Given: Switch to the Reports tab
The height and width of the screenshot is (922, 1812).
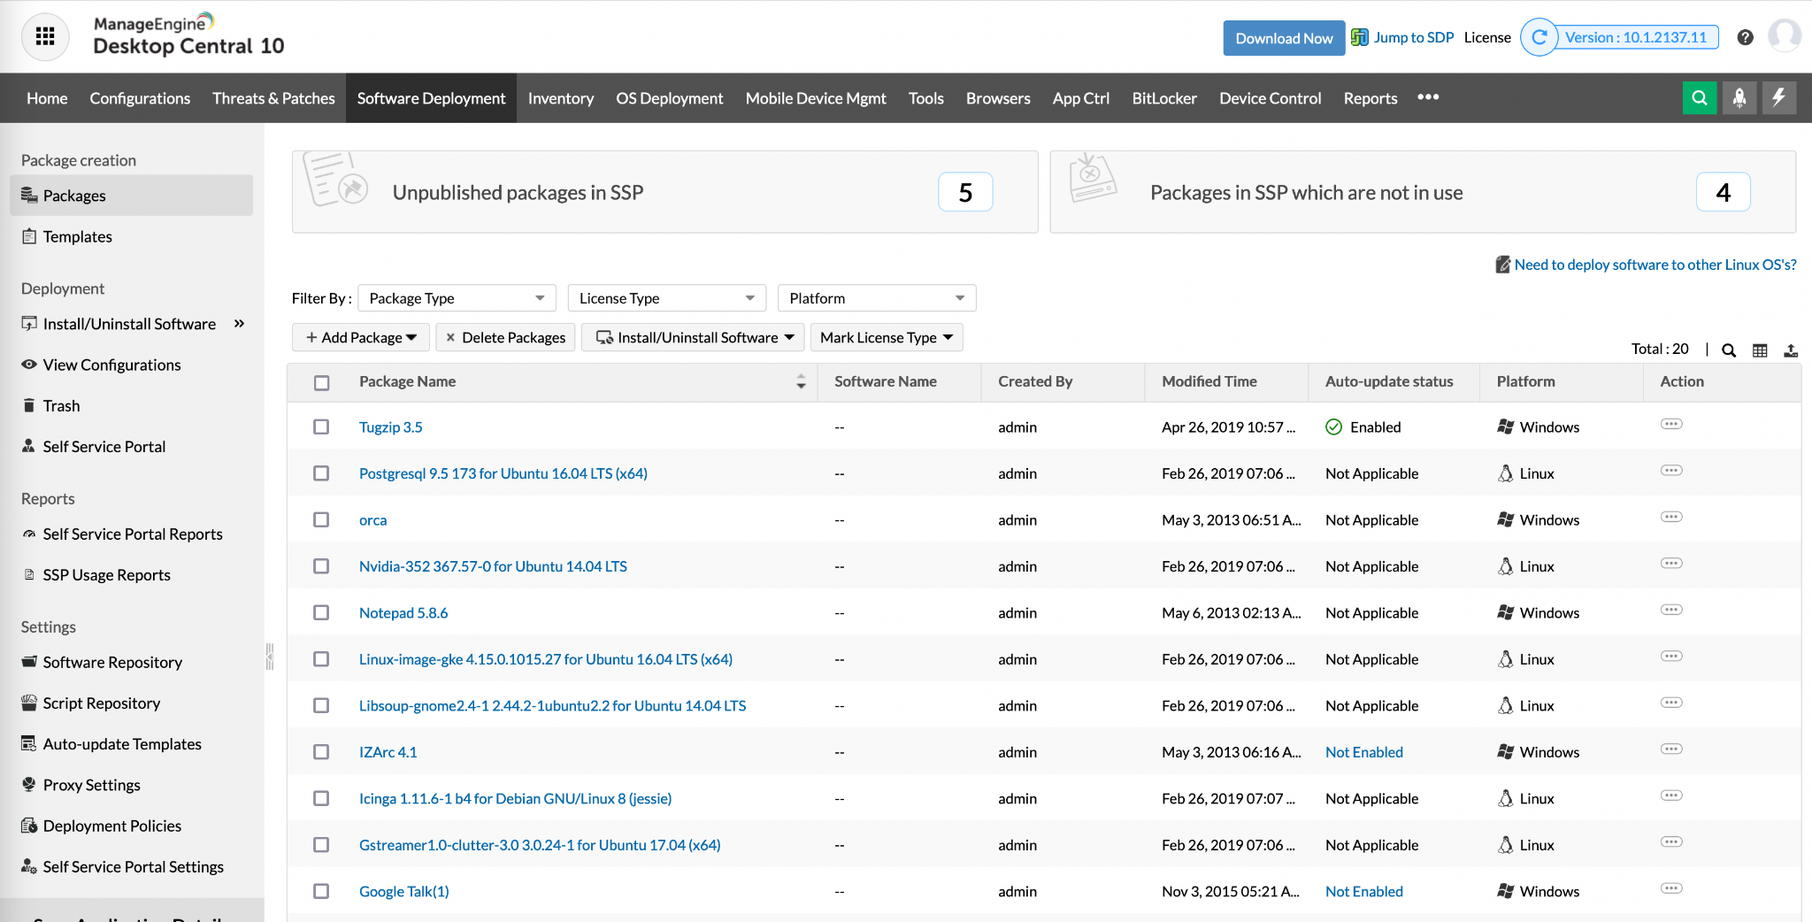Looking at the screenshot, I should (x=1371, y=98).
